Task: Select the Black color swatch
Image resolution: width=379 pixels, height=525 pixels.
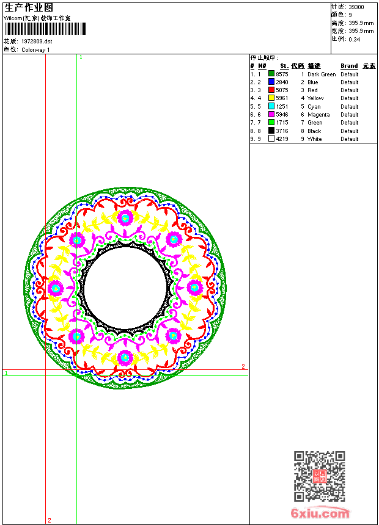Action: point(271,131)
